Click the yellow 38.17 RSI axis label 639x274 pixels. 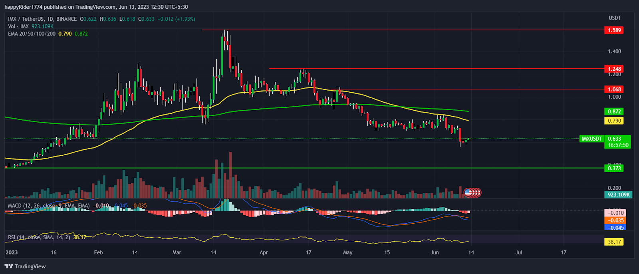pyautogui.click(x=614, y=242)
